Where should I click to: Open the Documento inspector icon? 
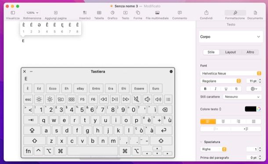coord(255,13)
